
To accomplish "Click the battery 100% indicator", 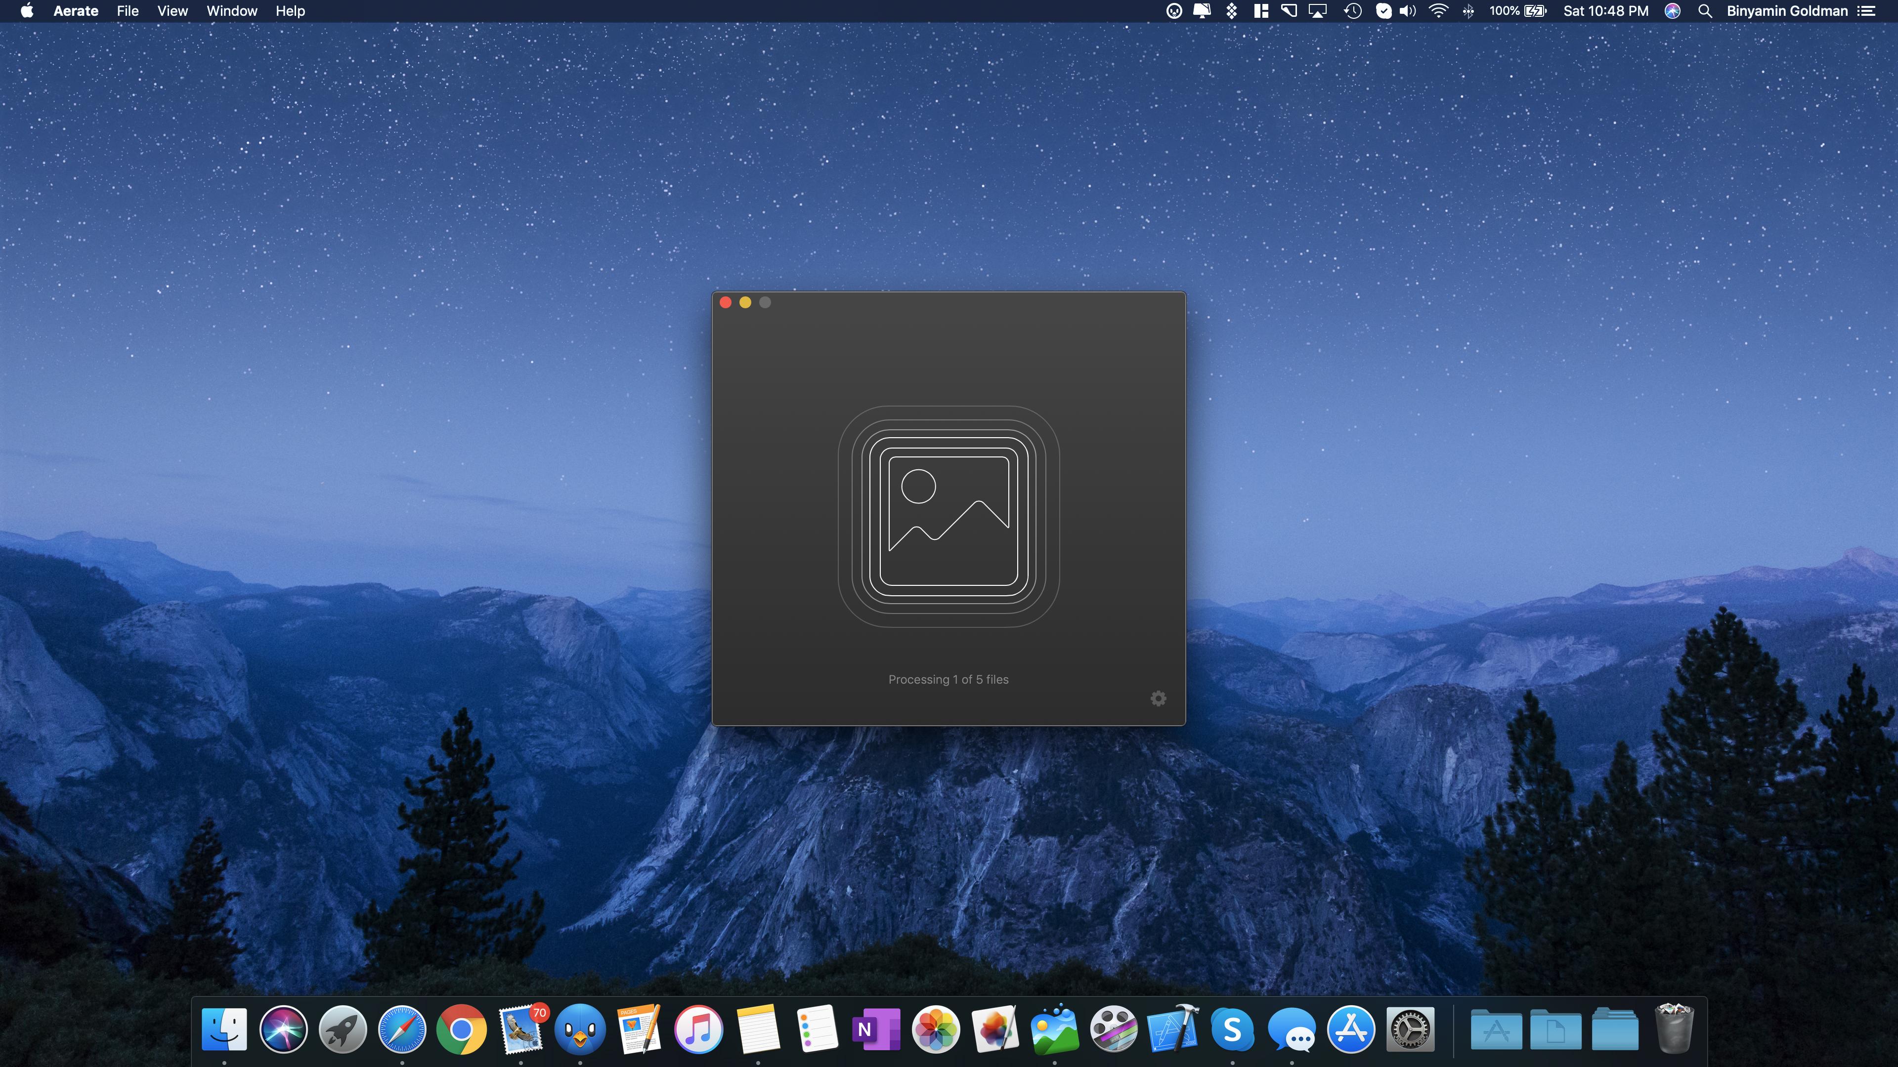I will pos(1517,11).
